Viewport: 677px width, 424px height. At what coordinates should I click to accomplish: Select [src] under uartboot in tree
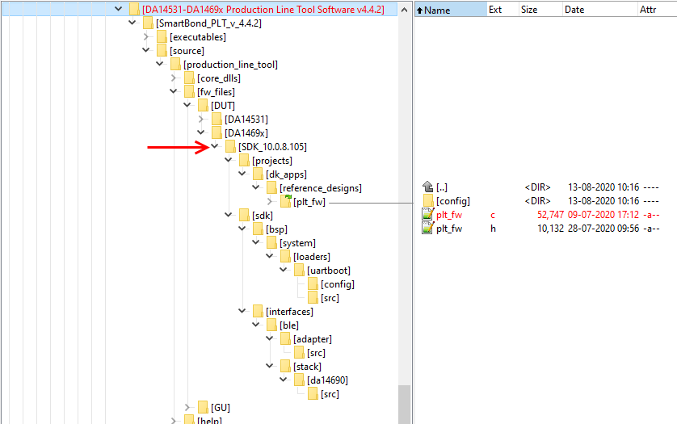[330, 298]
